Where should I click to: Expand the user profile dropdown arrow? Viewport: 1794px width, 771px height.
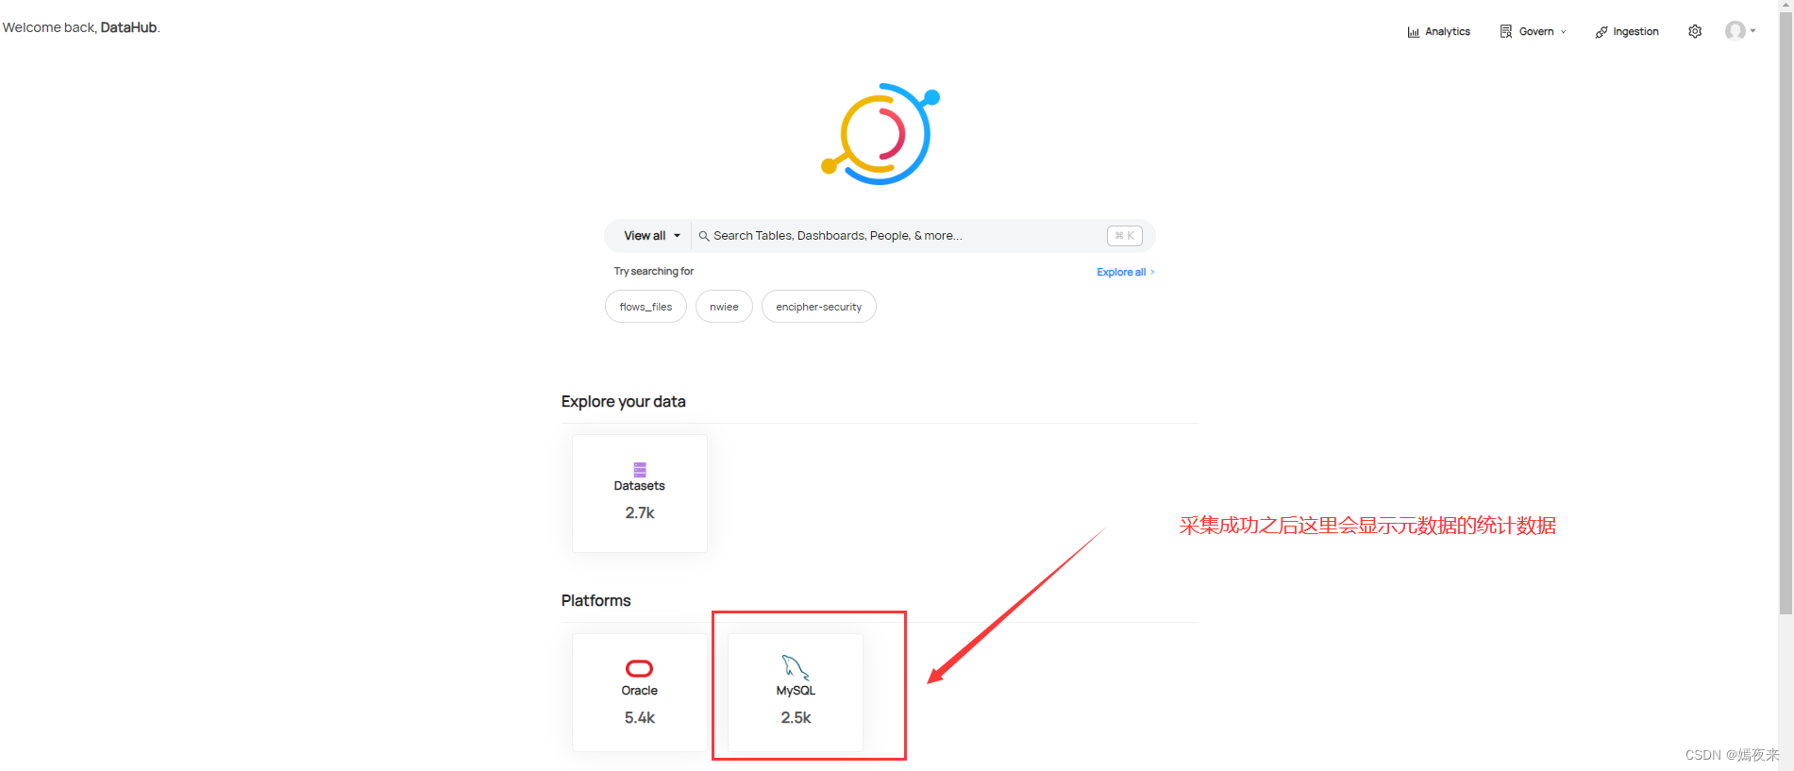pyautogui.click(x=1752, y=31)
